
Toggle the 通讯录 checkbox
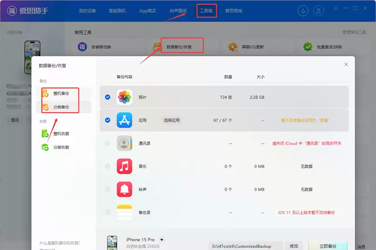[x=108, y=143]
